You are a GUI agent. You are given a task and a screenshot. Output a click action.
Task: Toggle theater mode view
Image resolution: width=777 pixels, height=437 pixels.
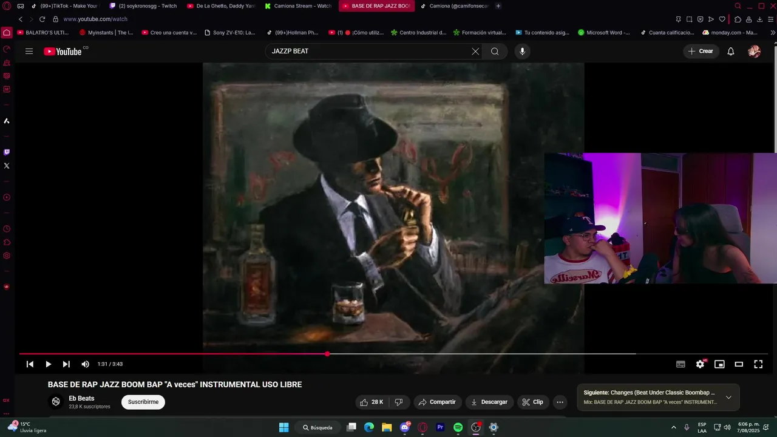(x=739, y=364)
